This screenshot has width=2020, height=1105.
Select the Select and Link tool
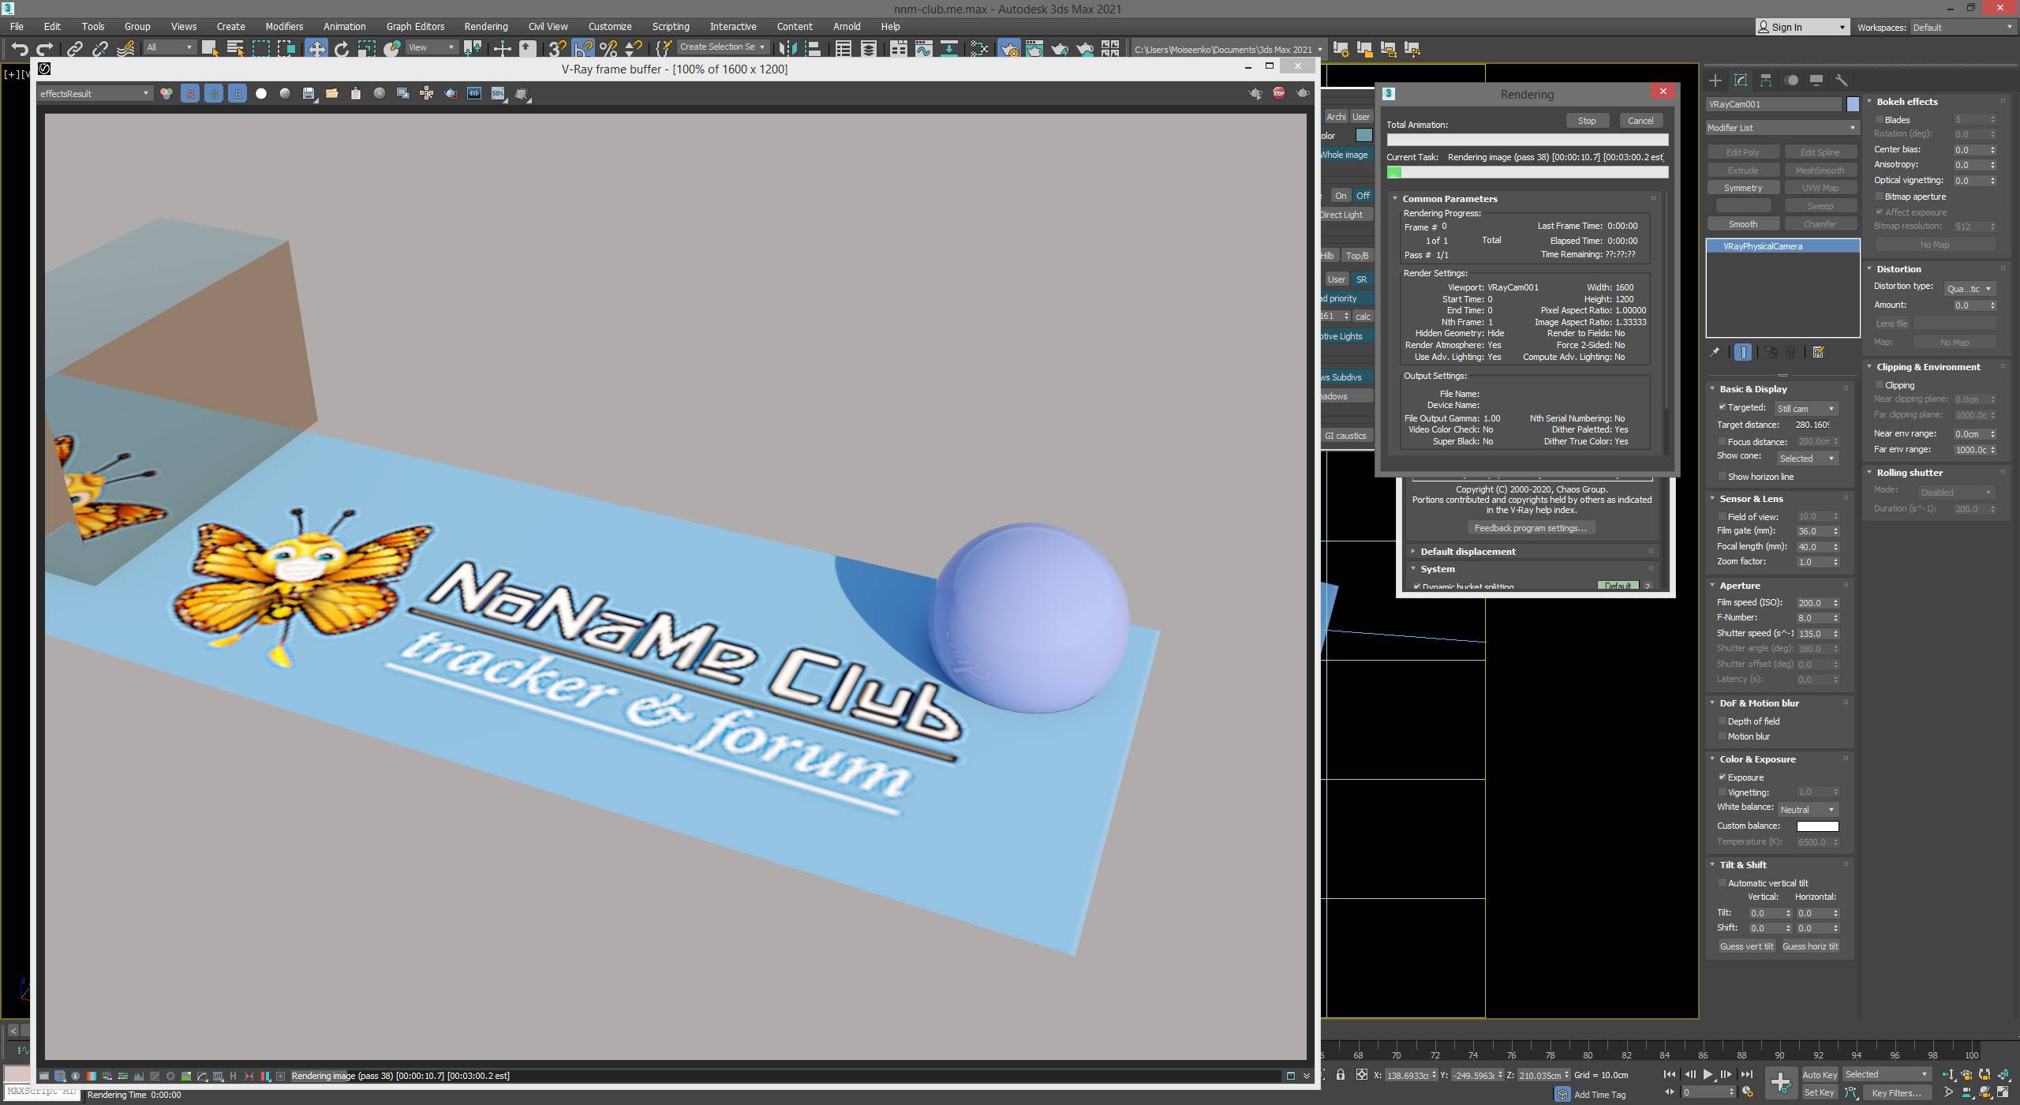point(74,49)
